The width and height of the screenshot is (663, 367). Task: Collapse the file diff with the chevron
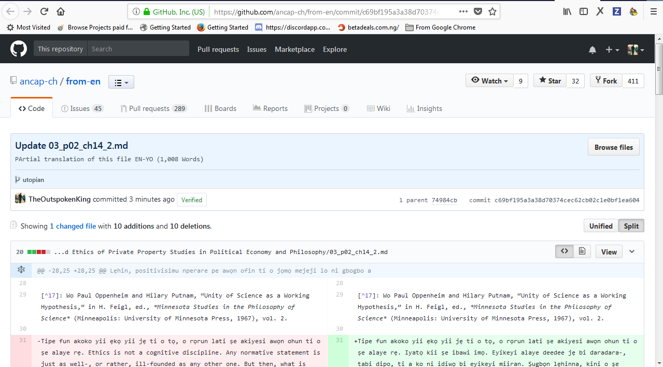(632, 251)
